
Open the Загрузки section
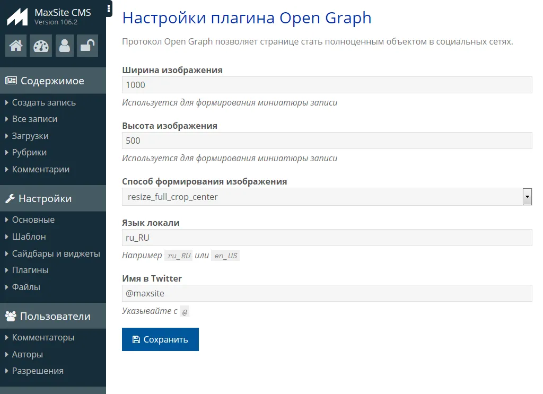click(x=30, y=136)
